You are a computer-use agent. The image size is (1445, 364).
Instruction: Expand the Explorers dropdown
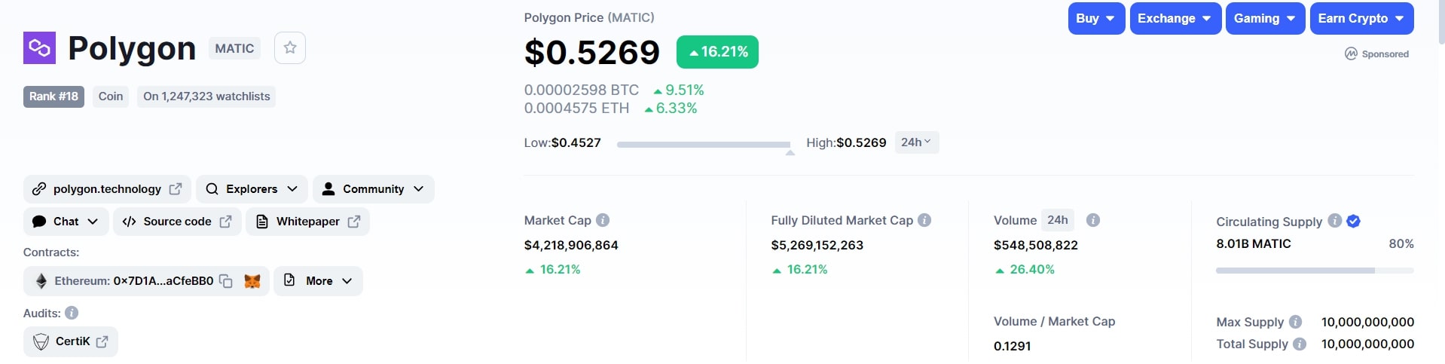pos(252,189)
